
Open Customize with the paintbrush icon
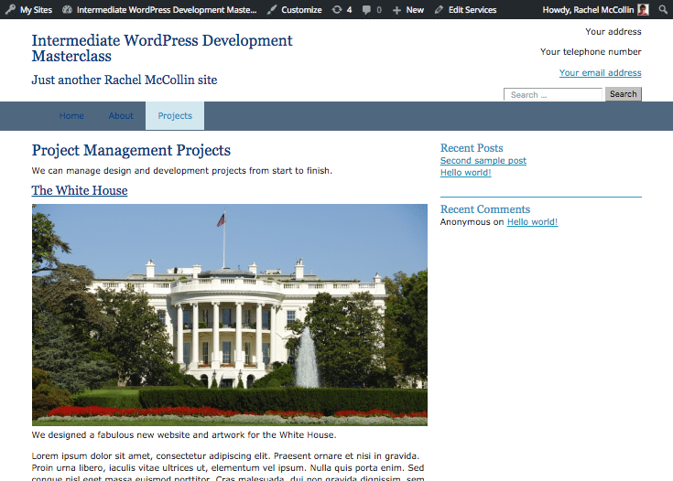pyautogui.click(x=272, y=9)
